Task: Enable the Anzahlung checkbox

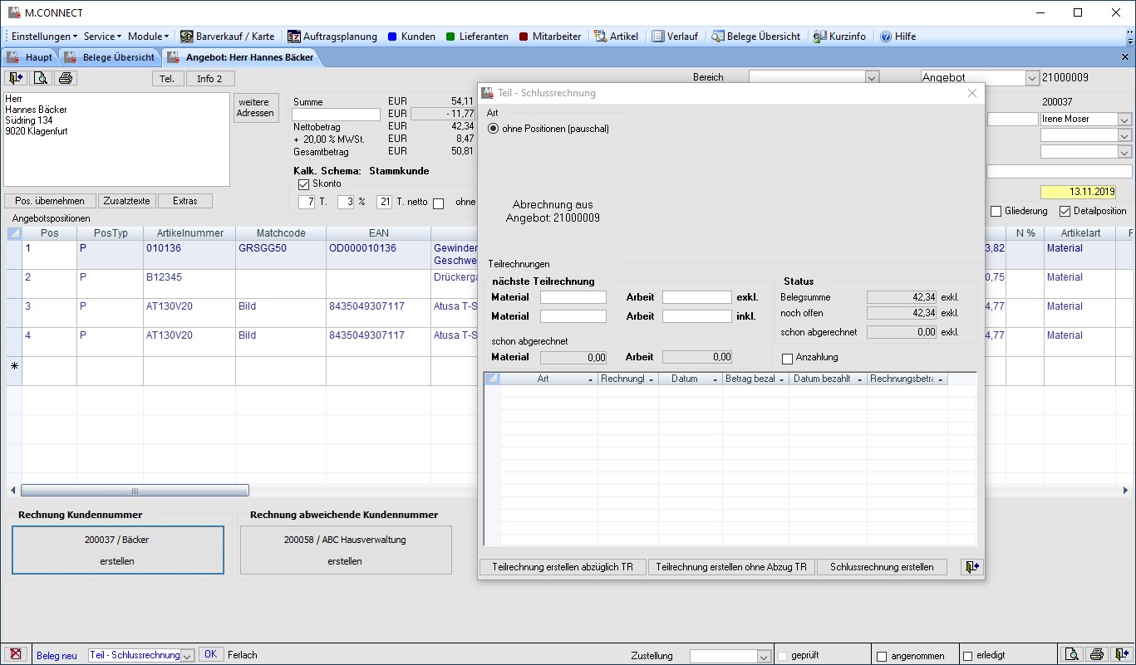Action: pos(788,359)
